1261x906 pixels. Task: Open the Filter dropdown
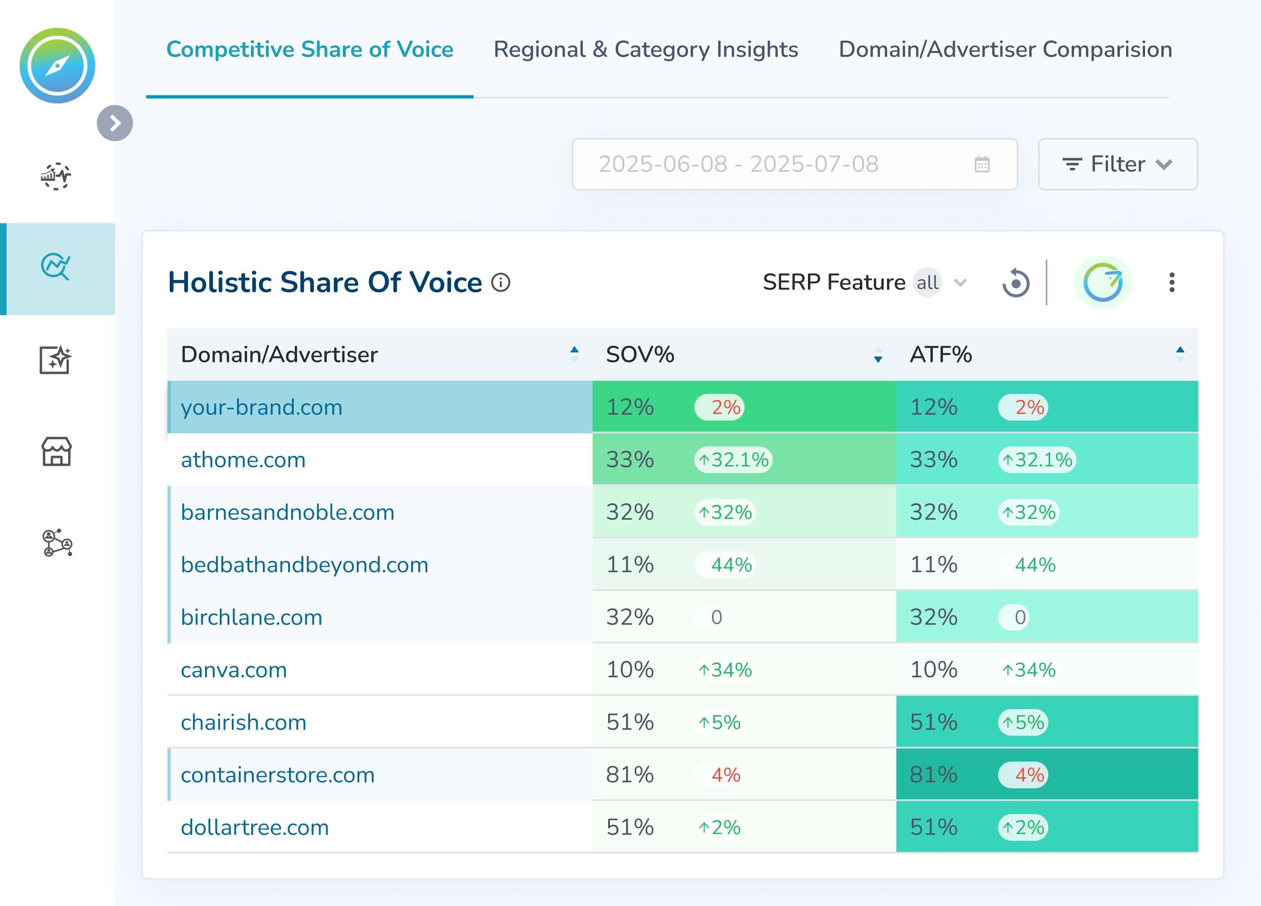pyautogui.click(x=1117, y=164)
